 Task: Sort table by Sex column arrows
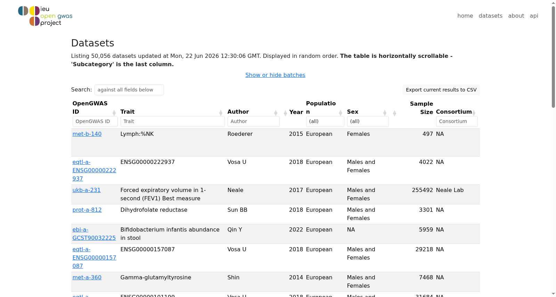coord(385,113)
